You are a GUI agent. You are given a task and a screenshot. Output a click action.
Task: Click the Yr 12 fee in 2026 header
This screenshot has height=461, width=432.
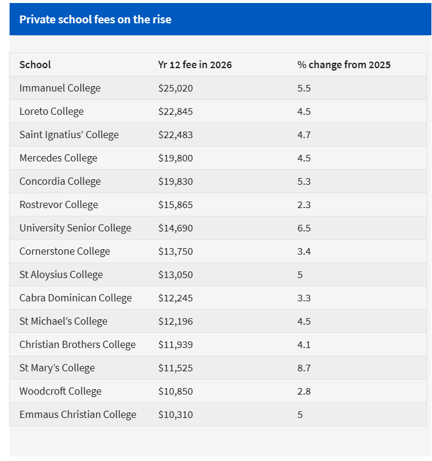195,65
